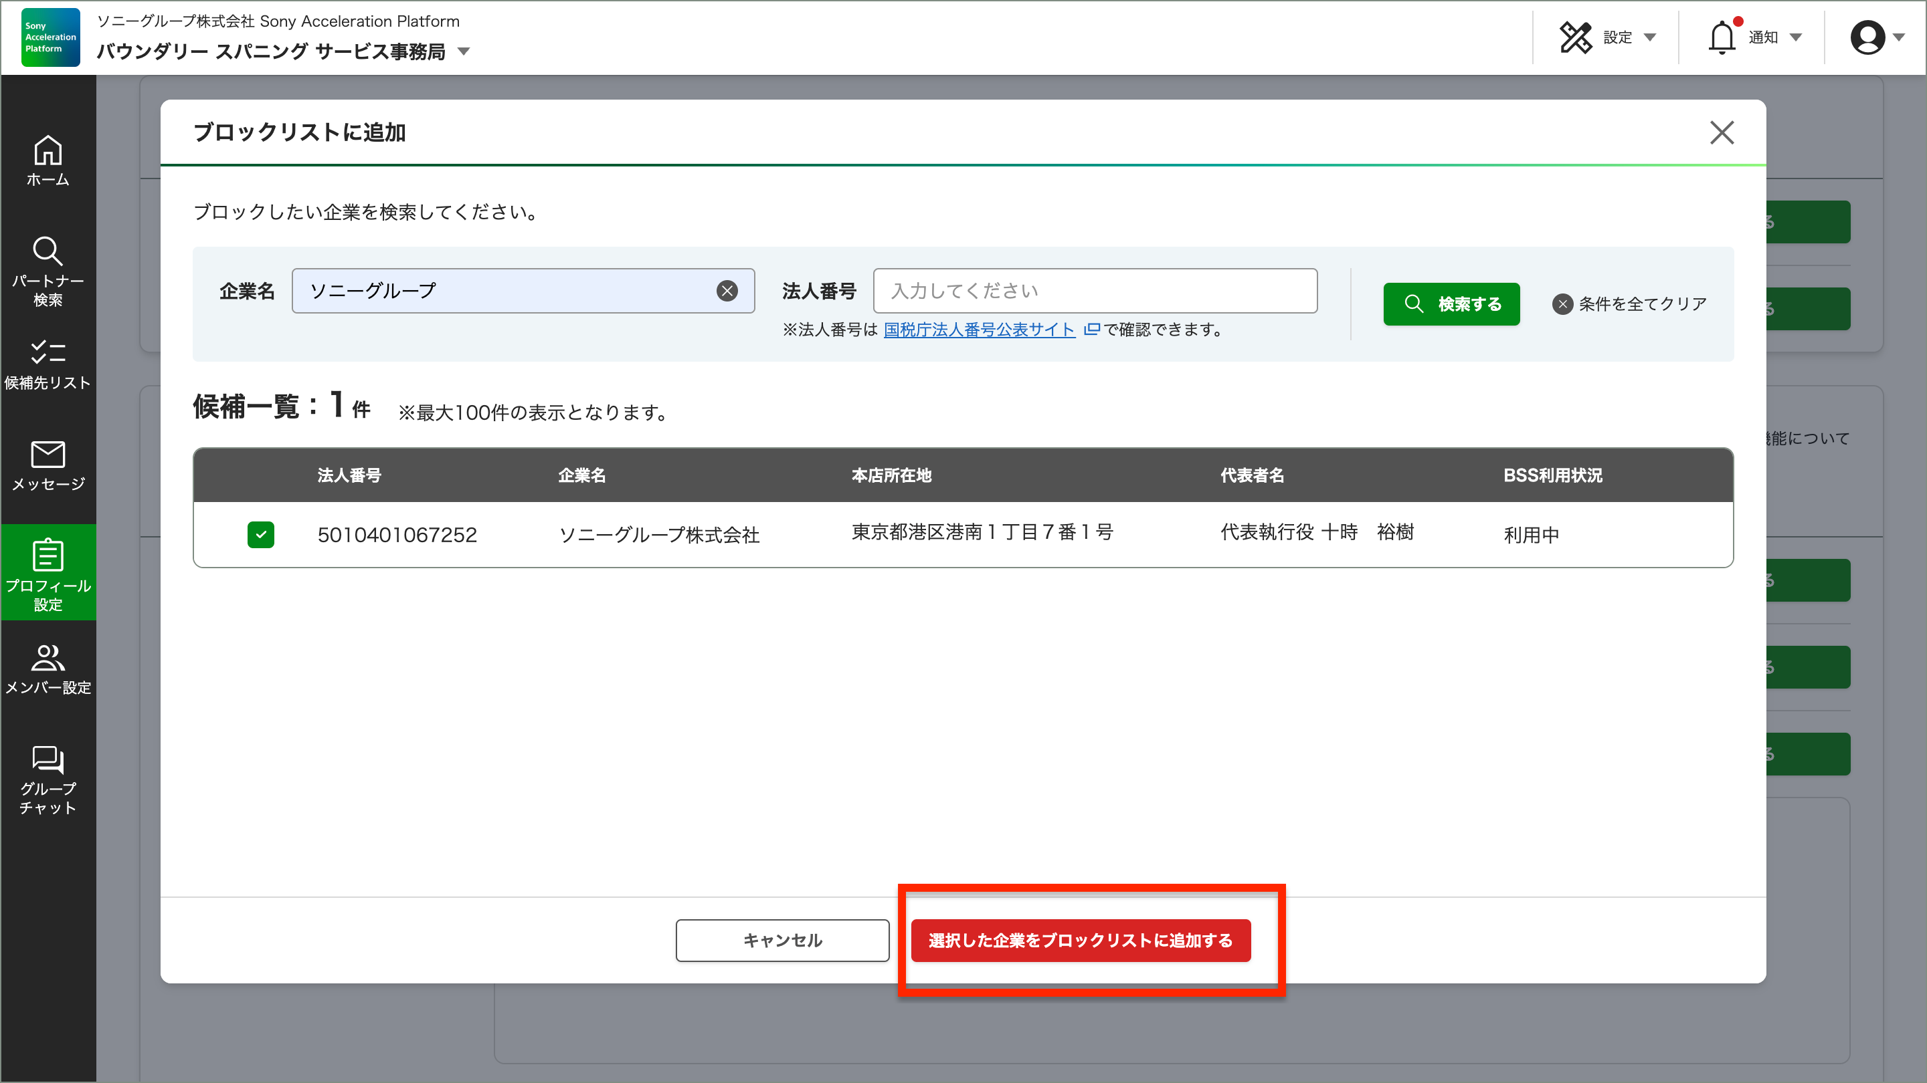Open the 通知 notification bell
Image resolution: width=1927 pixels, height=1083 pixels.
coord(1724,36)
